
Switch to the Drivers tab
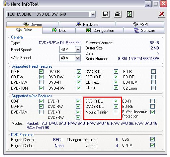point(32,24)
